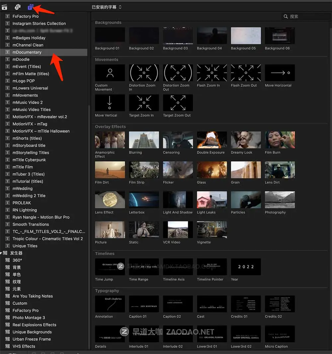Select the Flash Zoom In effect icon

coord(212,72)
